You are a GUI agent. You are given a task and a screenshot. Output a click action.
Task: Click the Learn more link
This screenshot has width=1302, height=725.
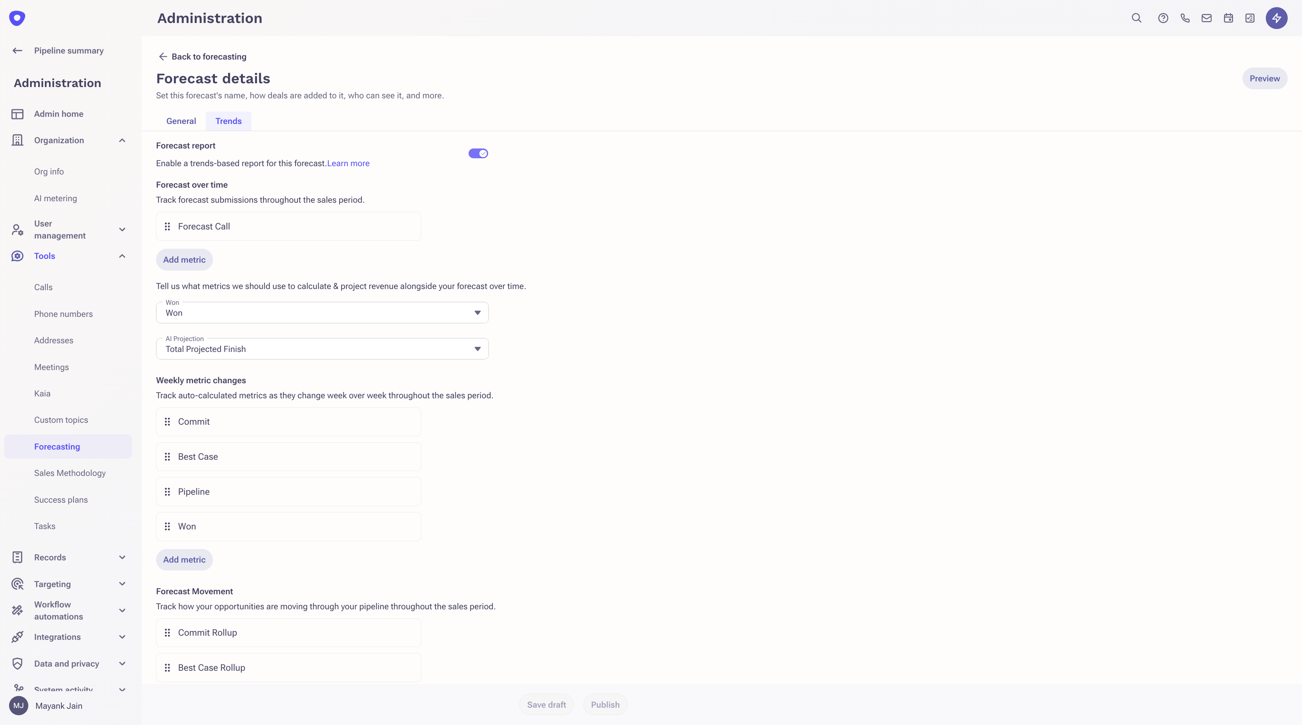tap(348, 163)
